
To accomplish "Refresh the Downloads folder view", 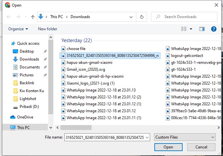I will click(142, 17).
